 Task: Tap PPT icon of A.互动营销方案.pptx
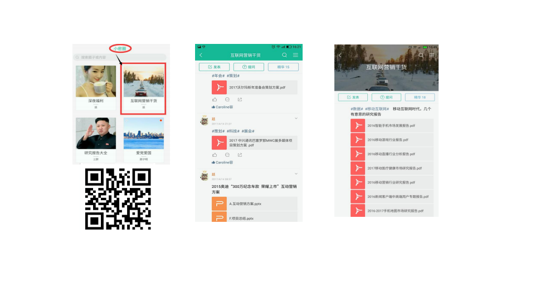click(x=219, y=203)
